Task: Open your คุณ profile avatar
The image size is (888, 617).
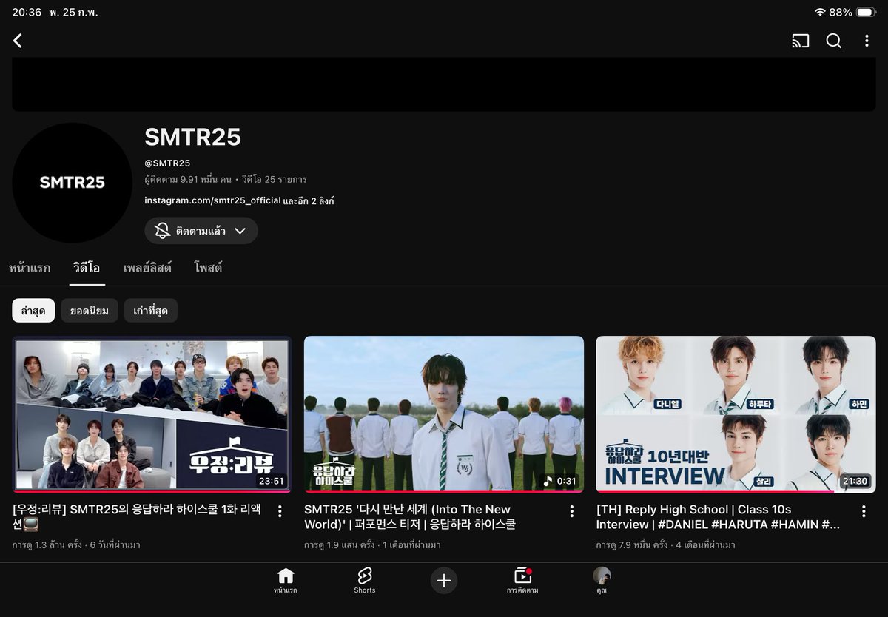Action: pyautogui.click(x=602, y=577)
